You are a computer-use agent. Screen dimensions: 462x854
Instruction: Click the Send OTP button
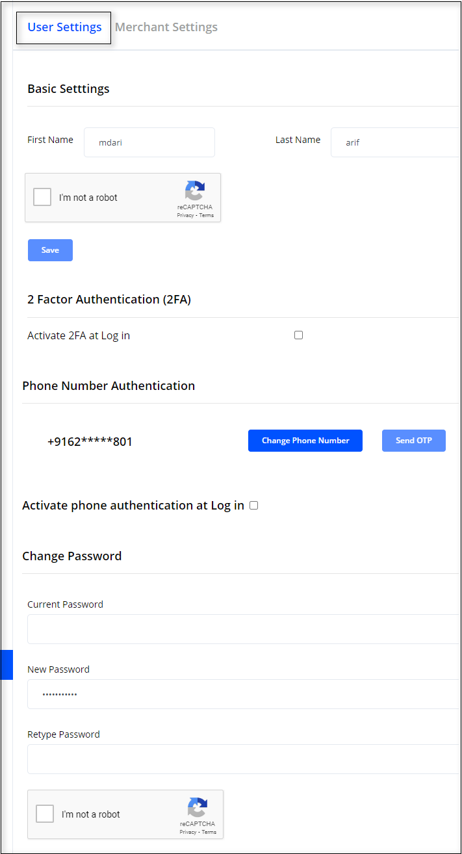coord(413,441)
